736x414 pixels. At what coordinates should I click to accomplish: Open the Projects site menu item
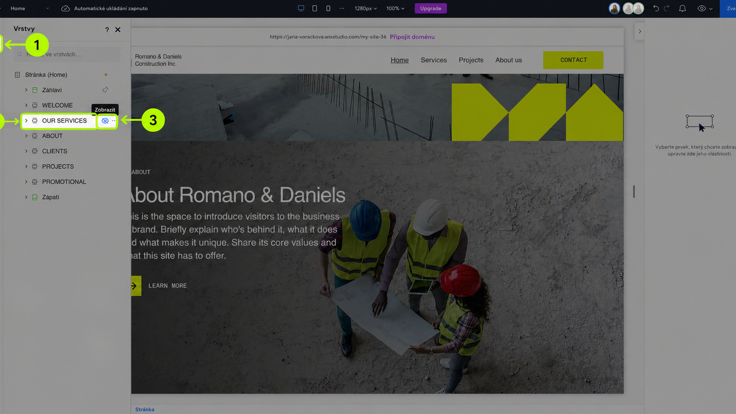471,60
